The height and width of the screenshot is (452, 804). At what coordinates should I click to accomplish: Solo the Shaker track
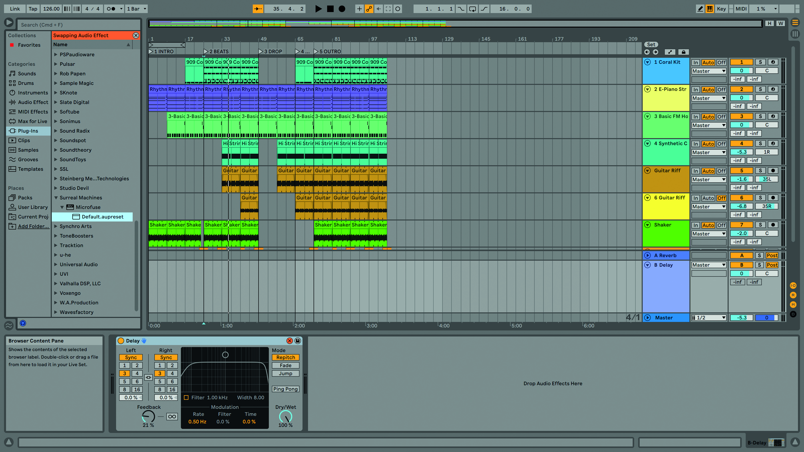(x=760, y=225)
